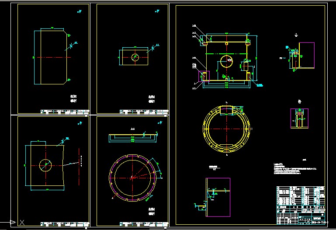Viewport: 336px width, 230px height.
Task: Click the narrow section view above the slotted ring
Action: tap(132, 137)
